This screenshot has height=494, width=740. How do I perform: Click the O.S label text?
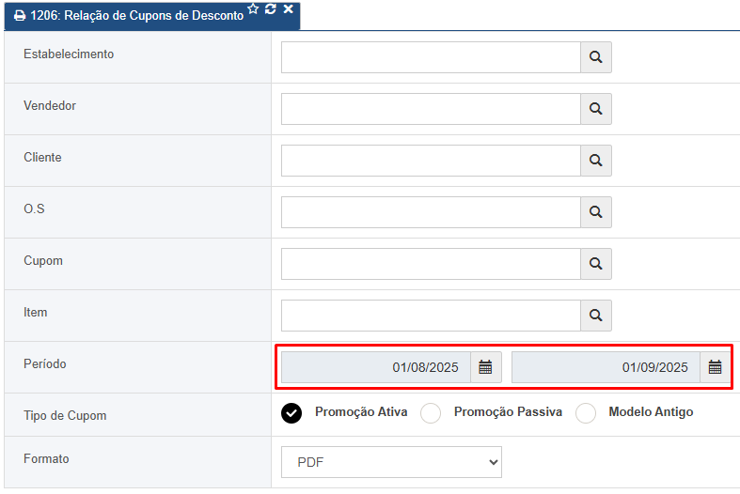[x=34, y=208]
